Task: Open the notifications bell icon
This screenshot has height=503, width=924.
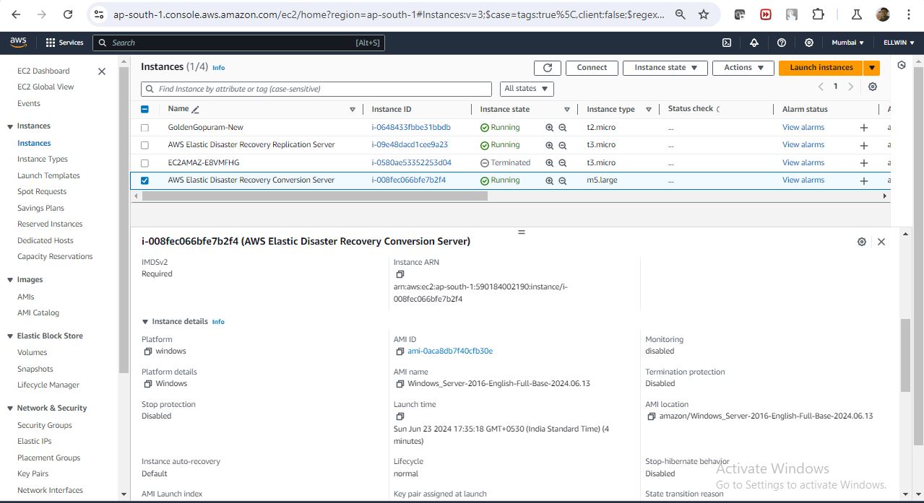Action: (754, 43)
